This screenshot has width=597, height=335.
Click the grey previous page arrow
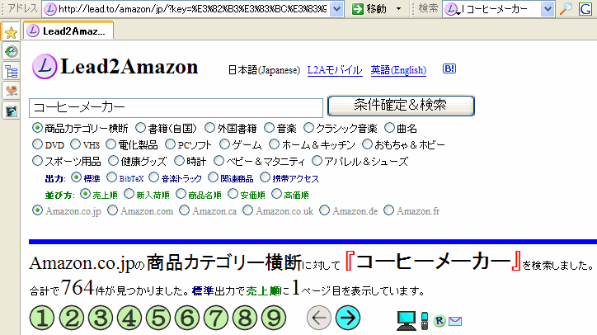click(x=318, y=318)
